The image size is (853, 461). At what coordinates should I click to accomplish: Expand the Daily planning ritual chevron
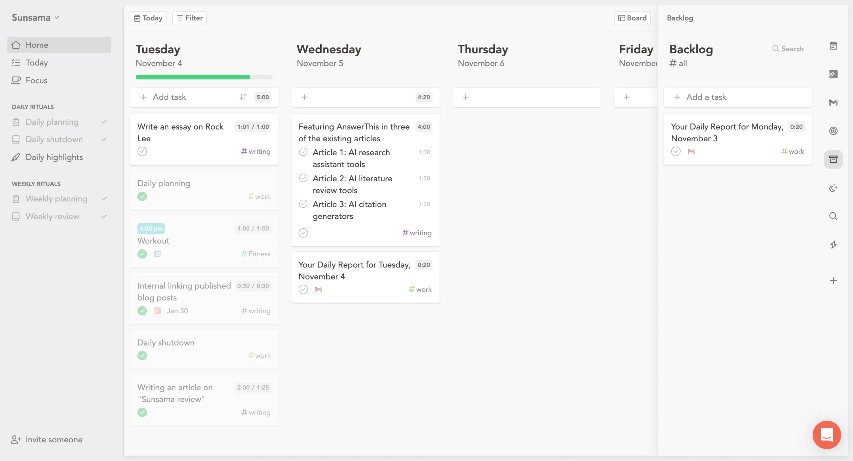tap(104, 122)
